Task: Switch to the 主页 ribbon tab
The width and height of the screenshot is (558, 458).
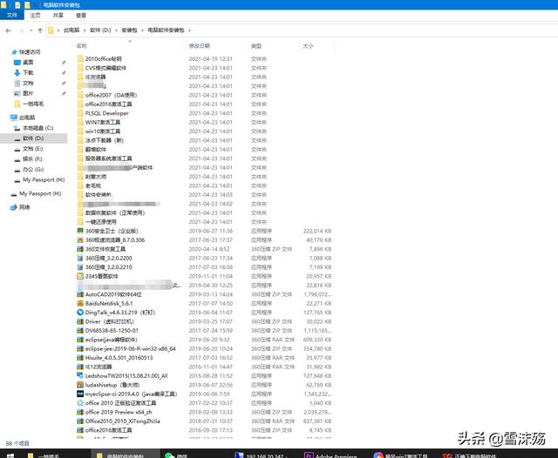Action: click(x=35, y=16)
